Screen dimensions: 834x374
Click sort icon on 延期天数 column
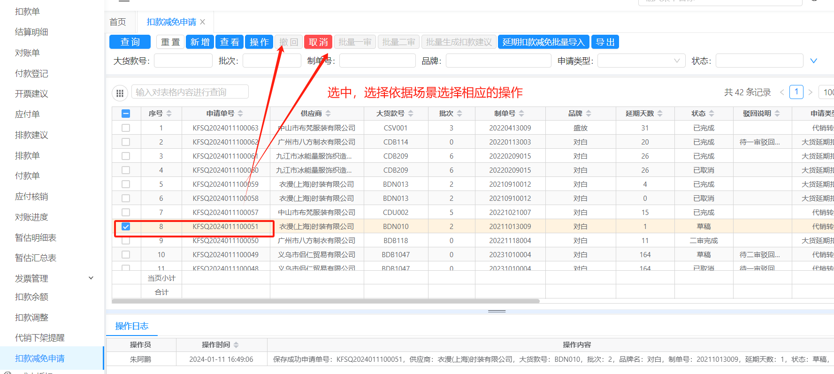[660, 114]
